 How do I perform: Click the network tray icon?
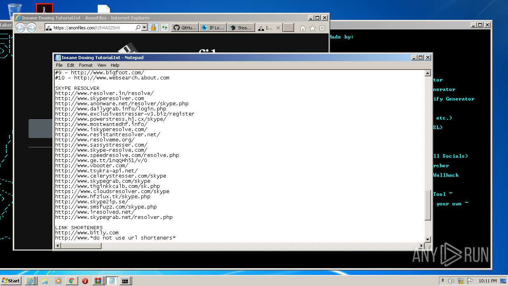[462, 281]
